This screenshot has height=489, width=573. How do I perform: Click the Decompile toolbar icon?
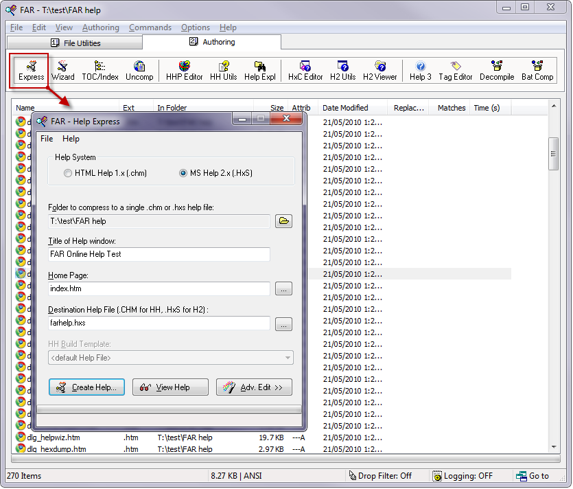496,71
